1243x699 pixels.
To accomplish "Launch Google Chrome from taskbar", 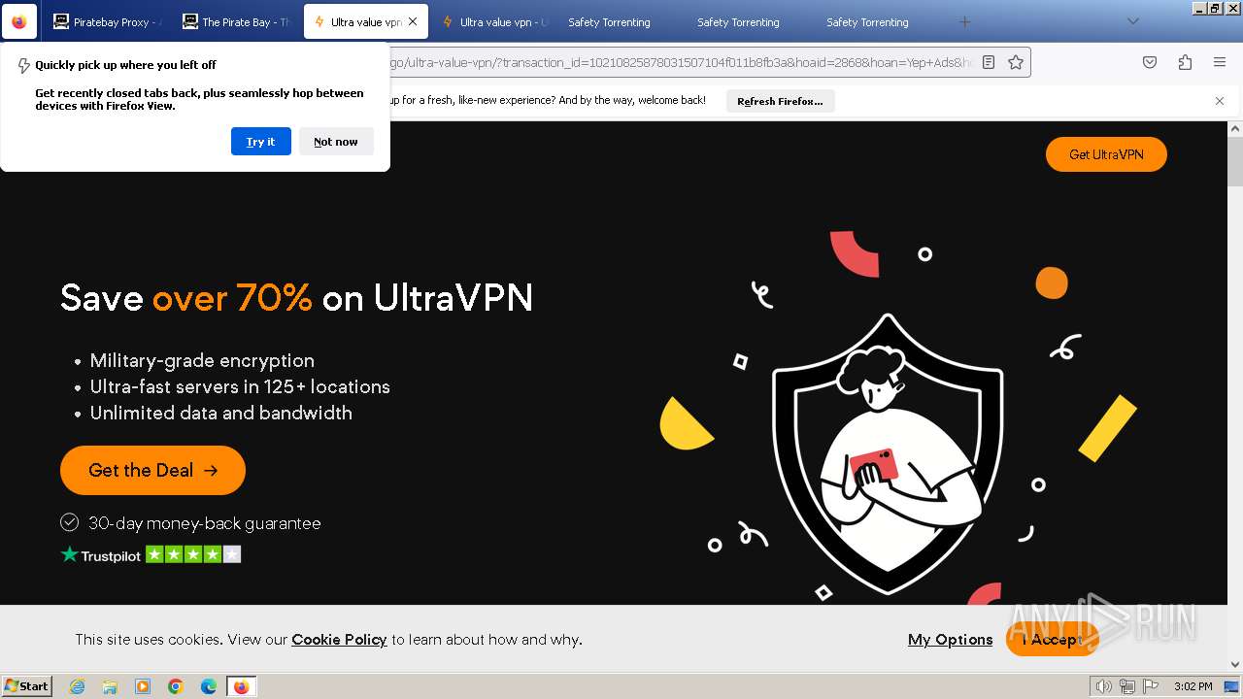I will [176, 686].
